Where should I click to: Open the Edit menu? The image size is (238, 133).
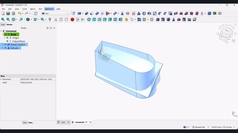[10, 9]
